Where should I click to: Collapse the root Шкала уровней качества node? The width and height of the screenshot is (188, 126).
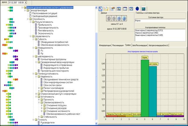click(22, 8)
